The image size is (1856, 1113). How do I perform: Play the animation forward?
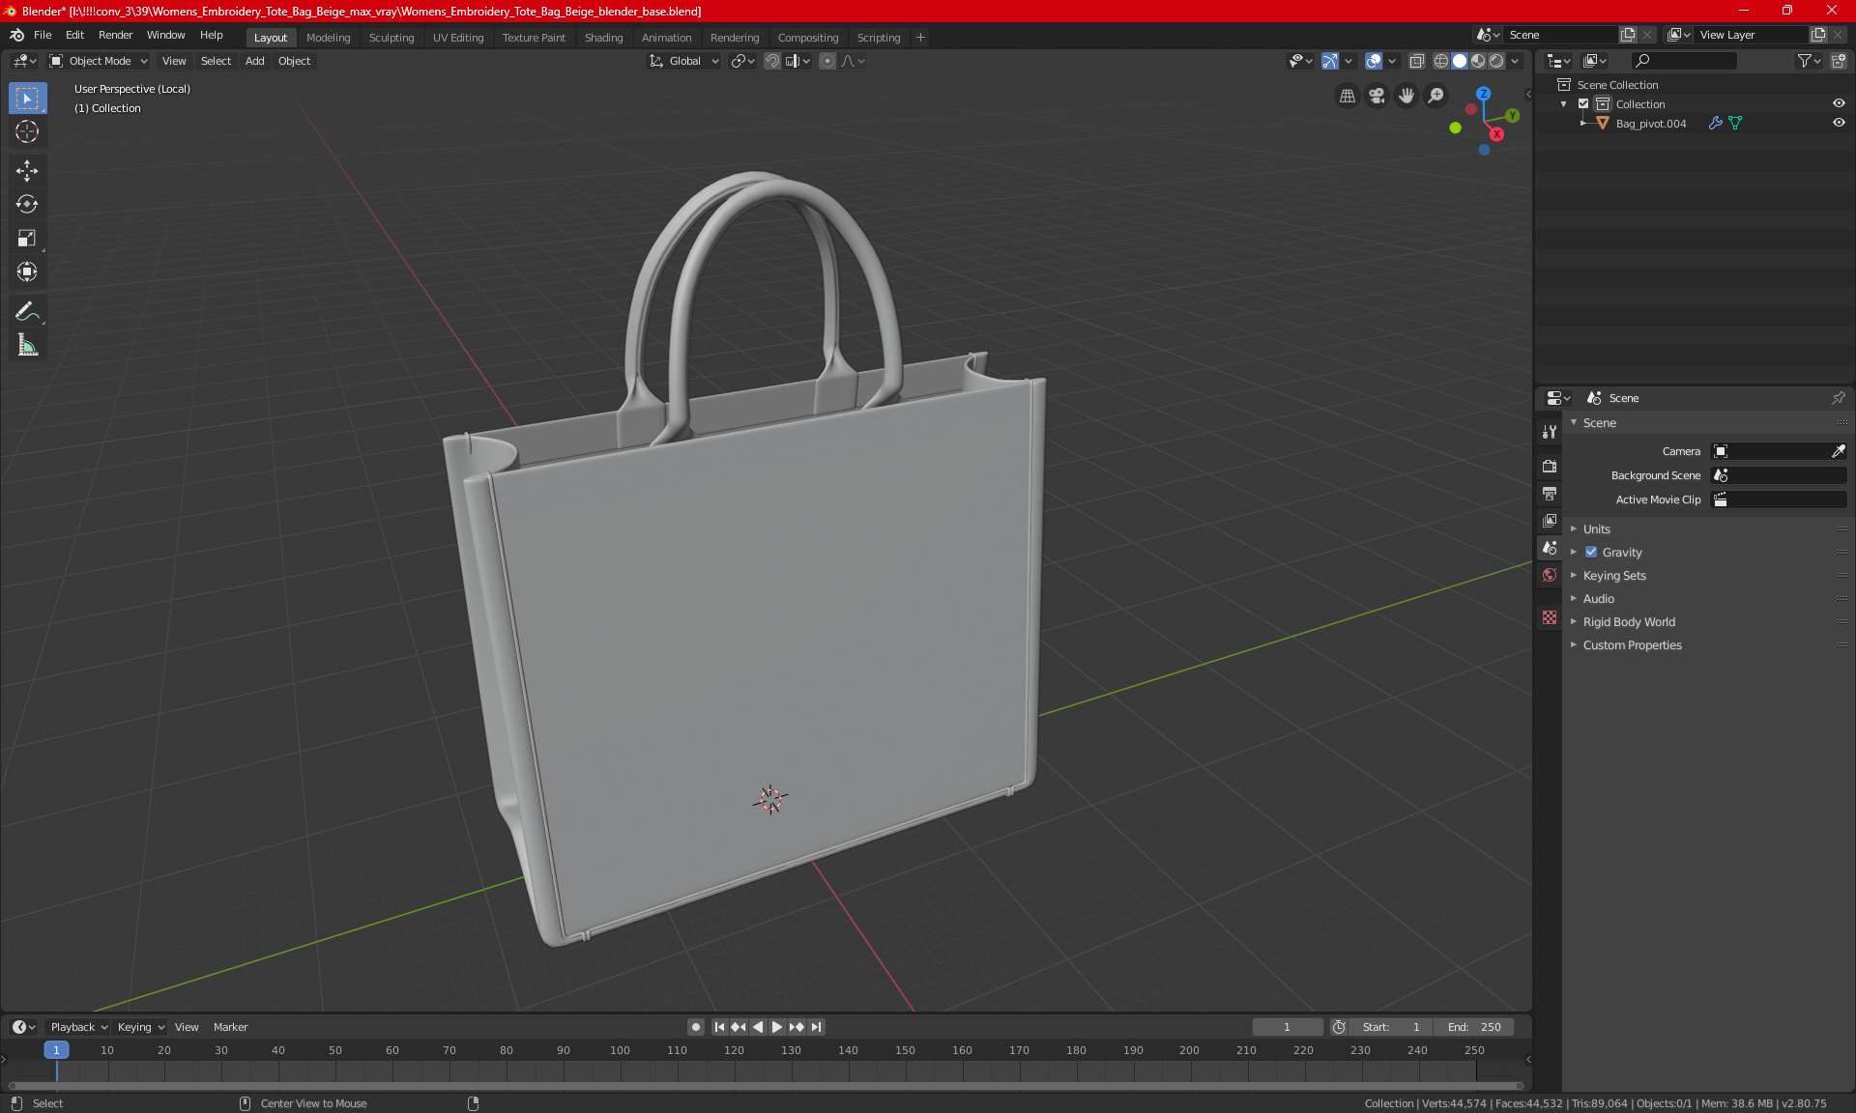click(x=776, y=1027)
